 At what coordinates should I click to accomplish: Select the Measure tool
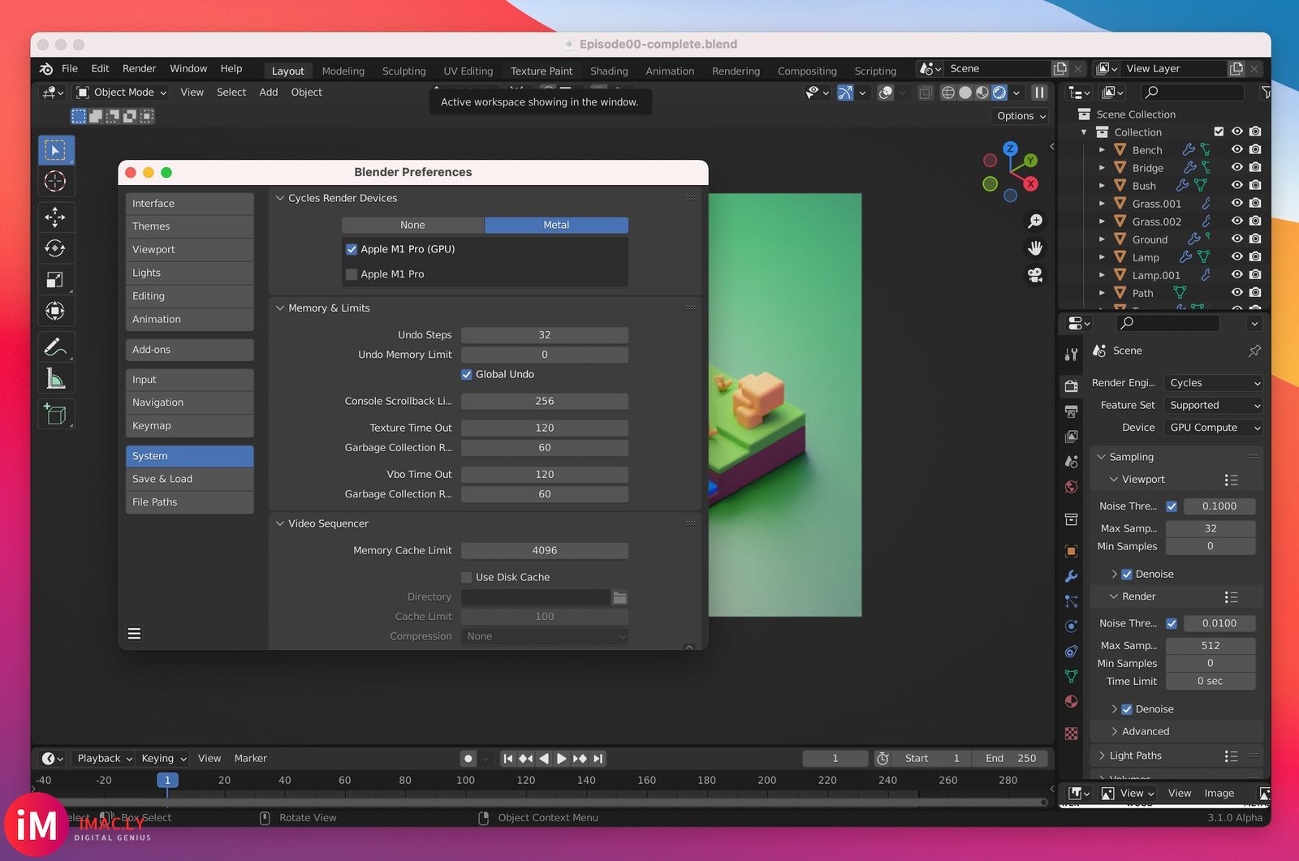(55, 378)
